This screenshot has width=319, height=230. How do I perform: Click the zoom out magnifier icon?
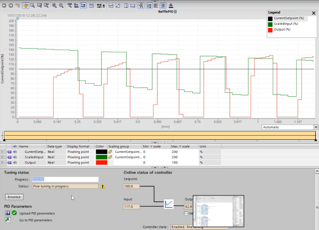[x=61, y=5]
